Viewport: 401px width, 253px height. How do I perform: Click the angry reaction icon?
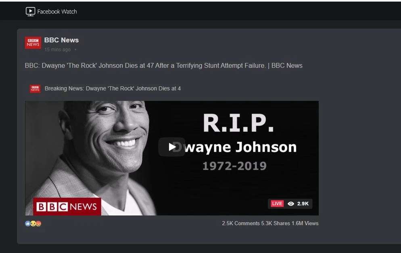click(x=38, y=224)
